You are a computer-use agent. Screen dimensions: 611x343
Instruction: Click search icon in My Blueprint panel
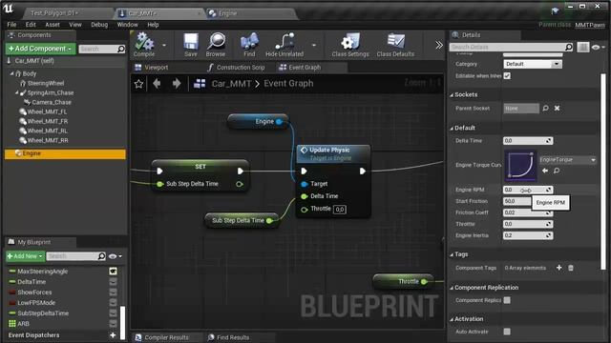[x=101, y=256]
